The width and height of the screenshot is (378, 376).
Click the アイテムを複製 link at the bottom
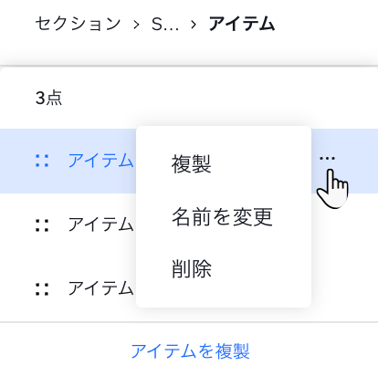click(190, 351)
